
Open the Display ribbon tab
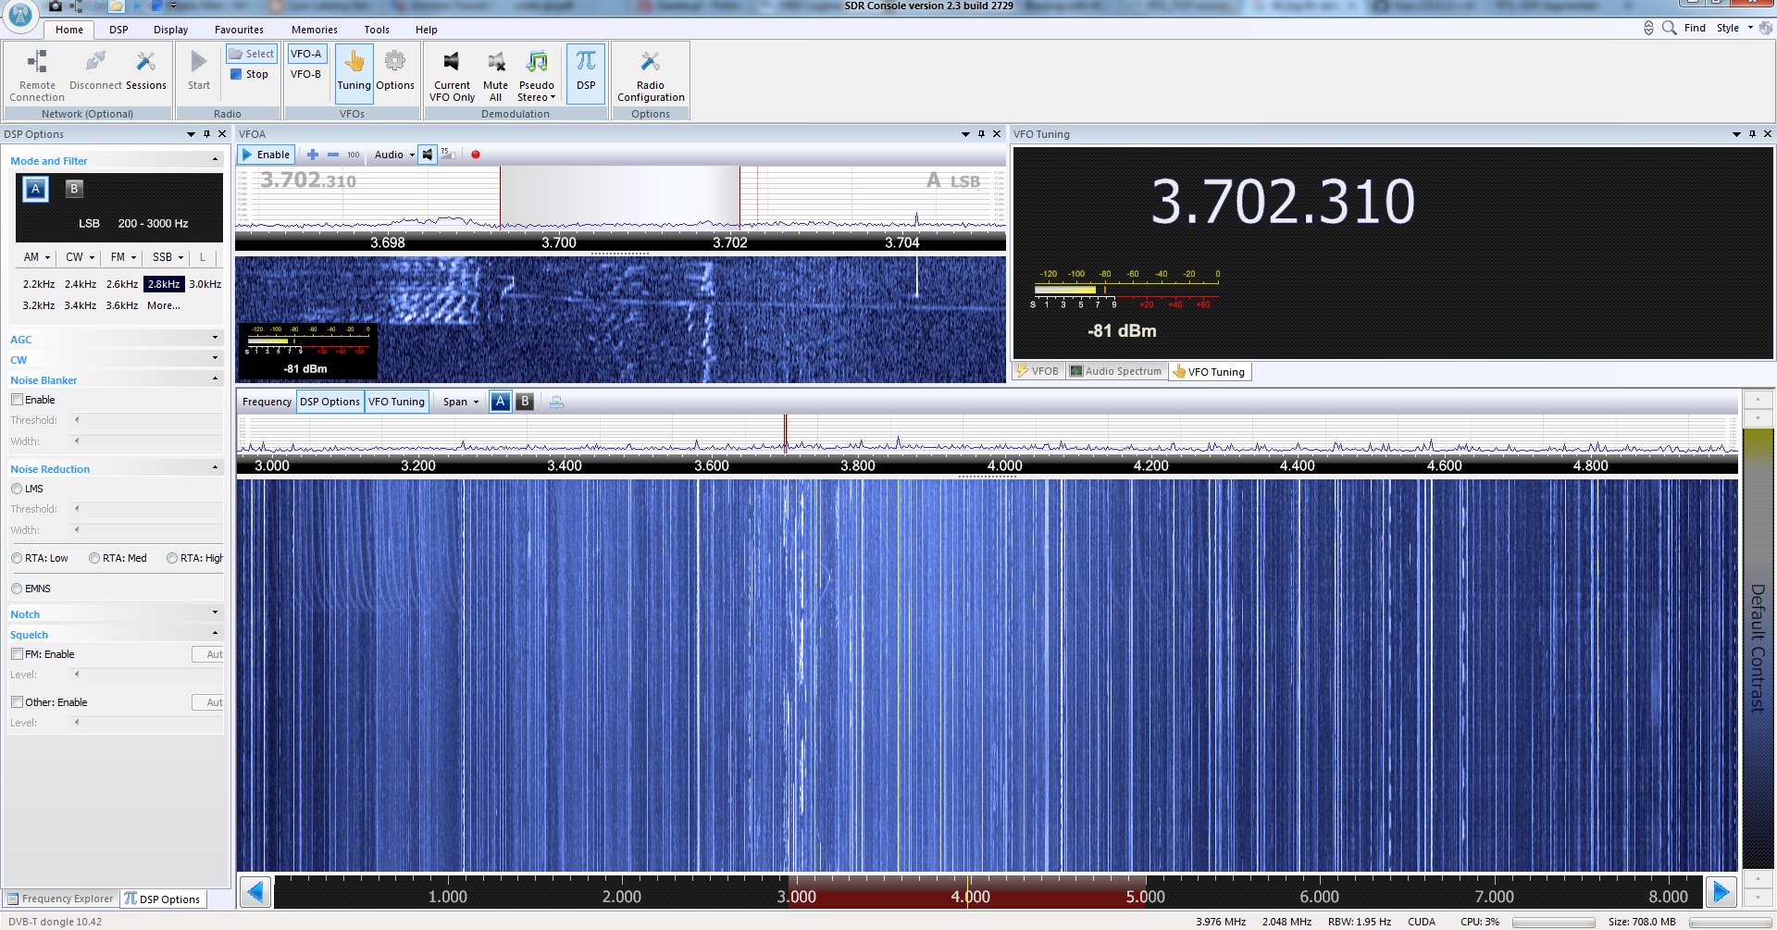(x=170, y=30)
